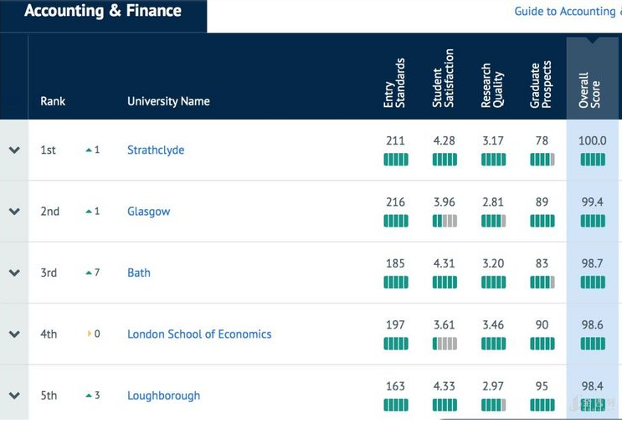Open the Bath university link
This screenshot has width=622, height=423.
[139, 273]
